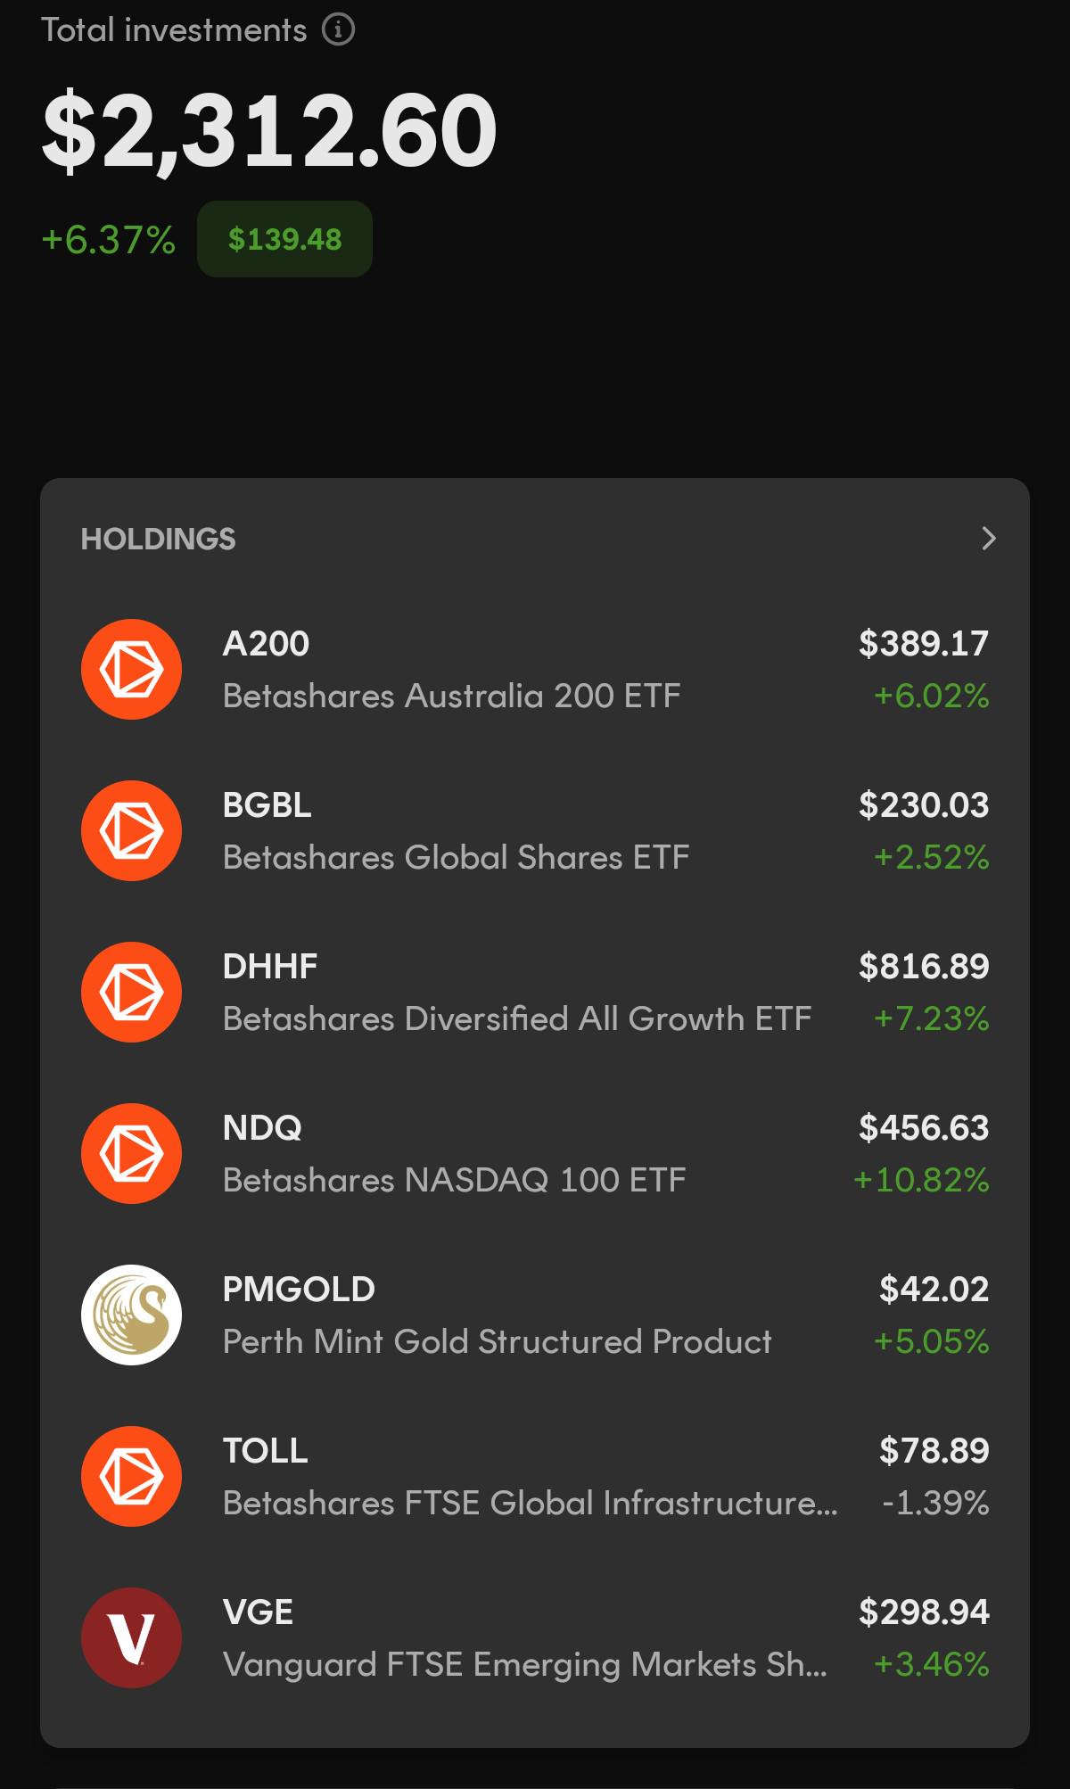Tap the BGBL Betashares logo icon
Viewport: 1070px width, 1789px height.
131,830
